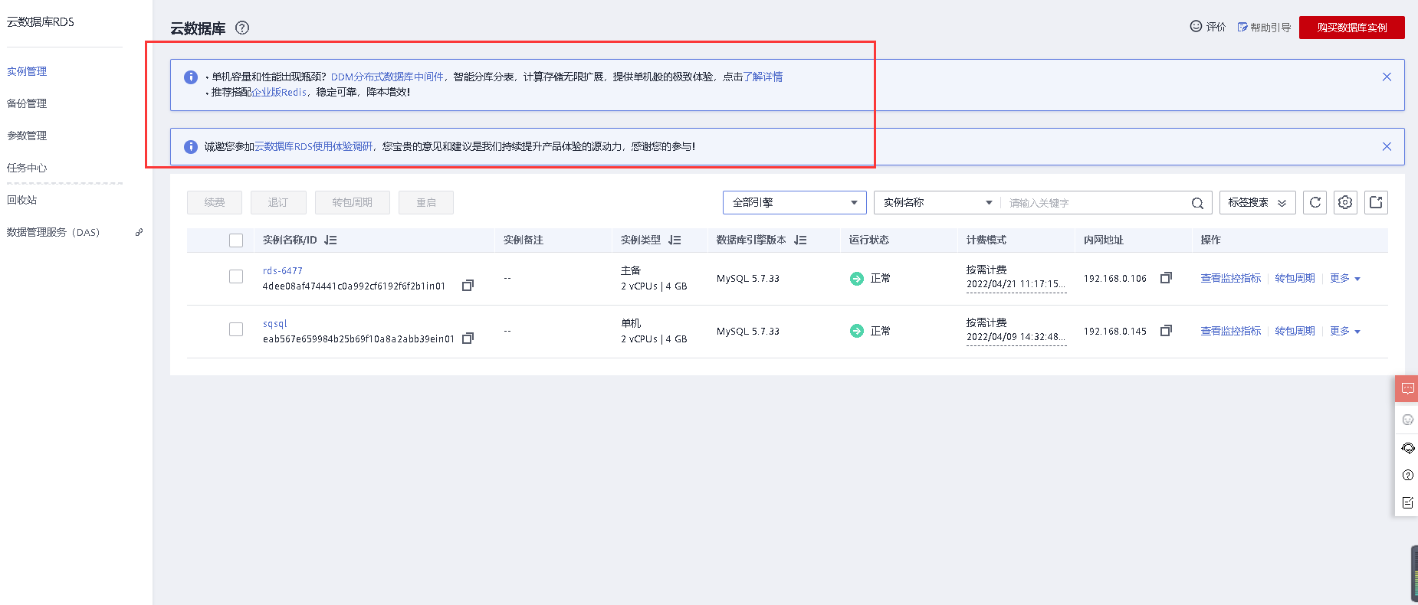
Task: Open the sqsql instance link
Action: pyautogui.click(x=275, y=324)
